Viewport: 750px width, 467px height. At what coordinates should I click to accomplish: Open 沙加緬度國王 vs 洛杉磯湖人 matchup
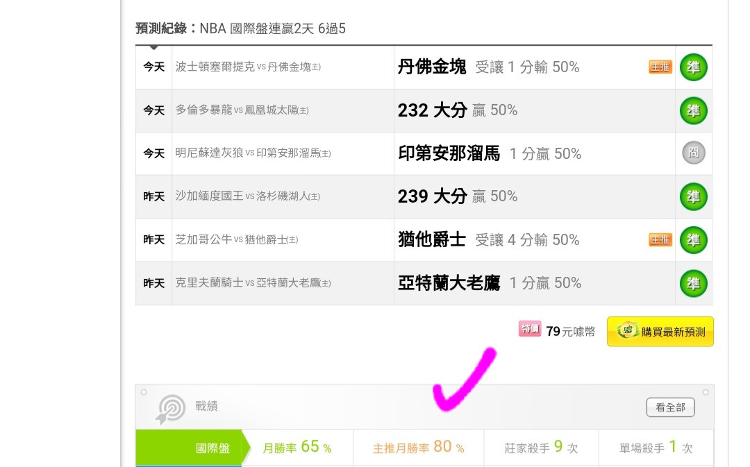247,196
